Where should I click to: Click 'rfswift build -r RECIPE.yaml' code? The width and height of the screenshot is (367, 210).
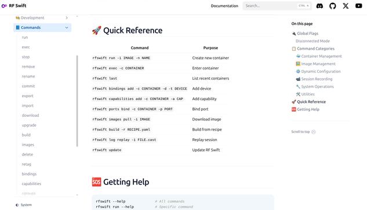pos(121,130)
